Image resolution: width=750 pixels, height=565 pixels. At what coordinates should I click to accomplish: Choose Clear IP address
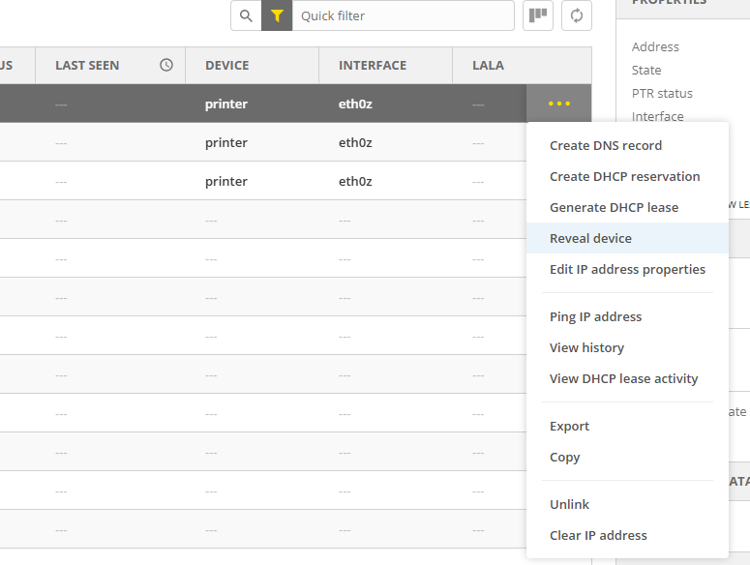pos(598,535)
